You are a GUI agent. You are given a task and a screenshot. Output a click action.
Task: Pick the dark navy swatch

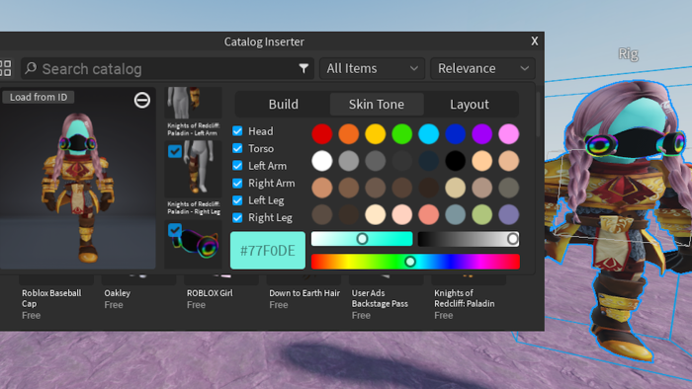coord(428,161)
